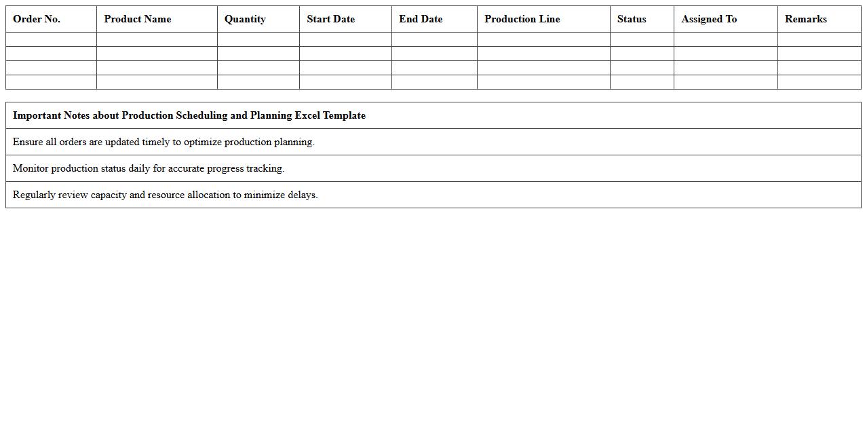Select the Product Name column header
This screenshot has height=441, width=867.
[137, 19]
